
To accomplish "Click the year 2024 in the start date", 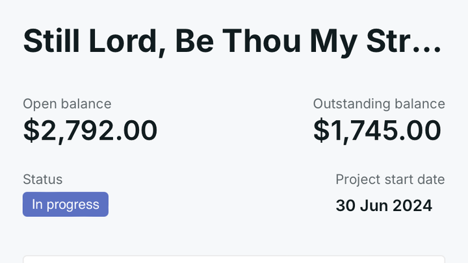I will pyautogui.click(x=413, y=206).
